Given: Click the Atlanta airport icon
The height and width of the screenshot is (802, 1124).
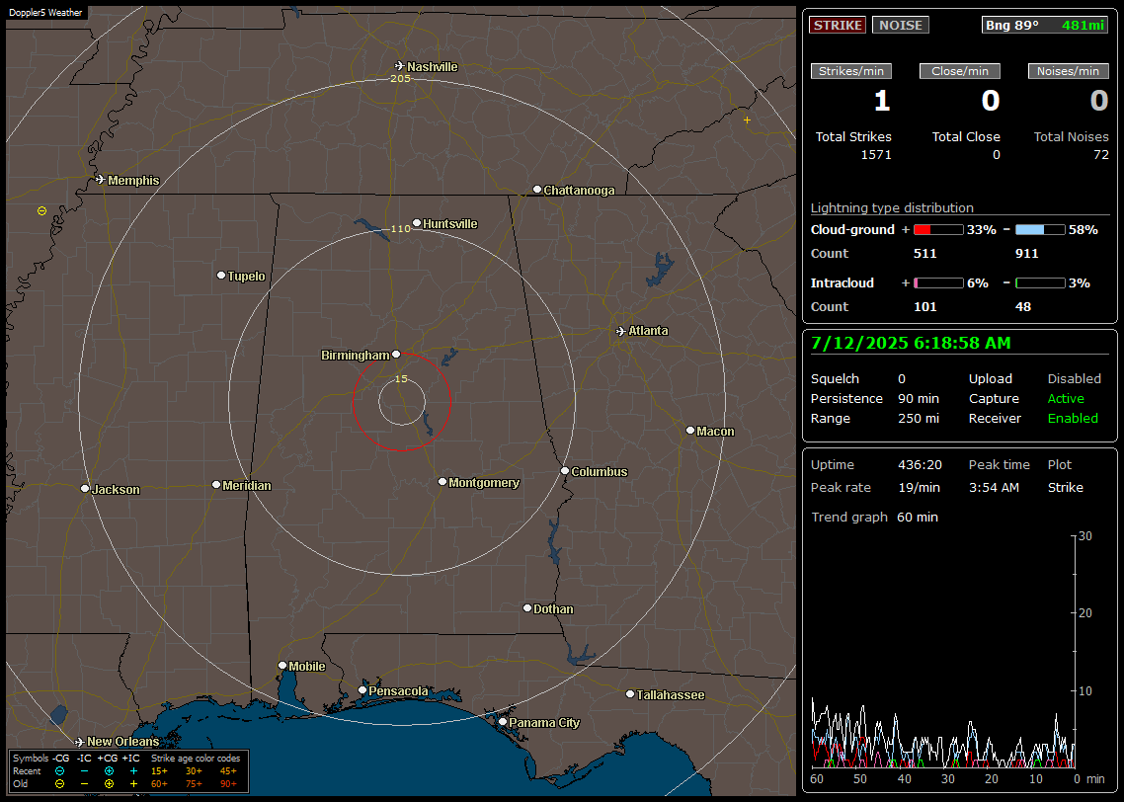Looking at the screenshot, I should tap(621, 331).
